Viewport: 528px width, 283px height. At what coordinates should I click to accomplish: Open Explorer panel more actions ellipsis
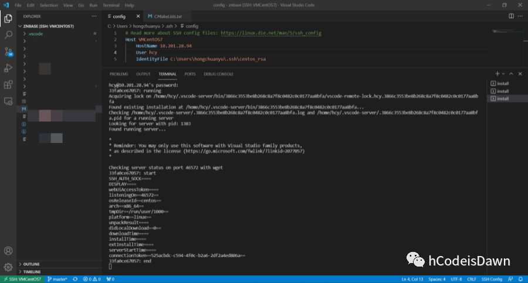click(94, 16)
